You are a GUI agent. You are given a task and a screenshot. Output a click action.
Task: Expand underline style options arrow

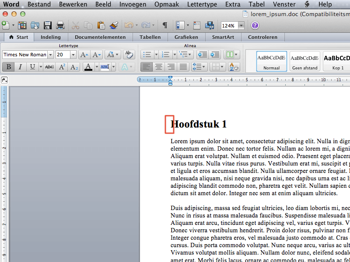41,67
